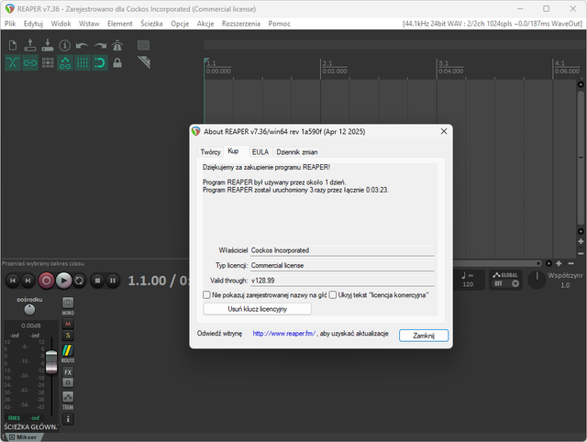The width and height of the screenshot is (587, 442).
Task: Click the Play button
Action: coord(63,281)
